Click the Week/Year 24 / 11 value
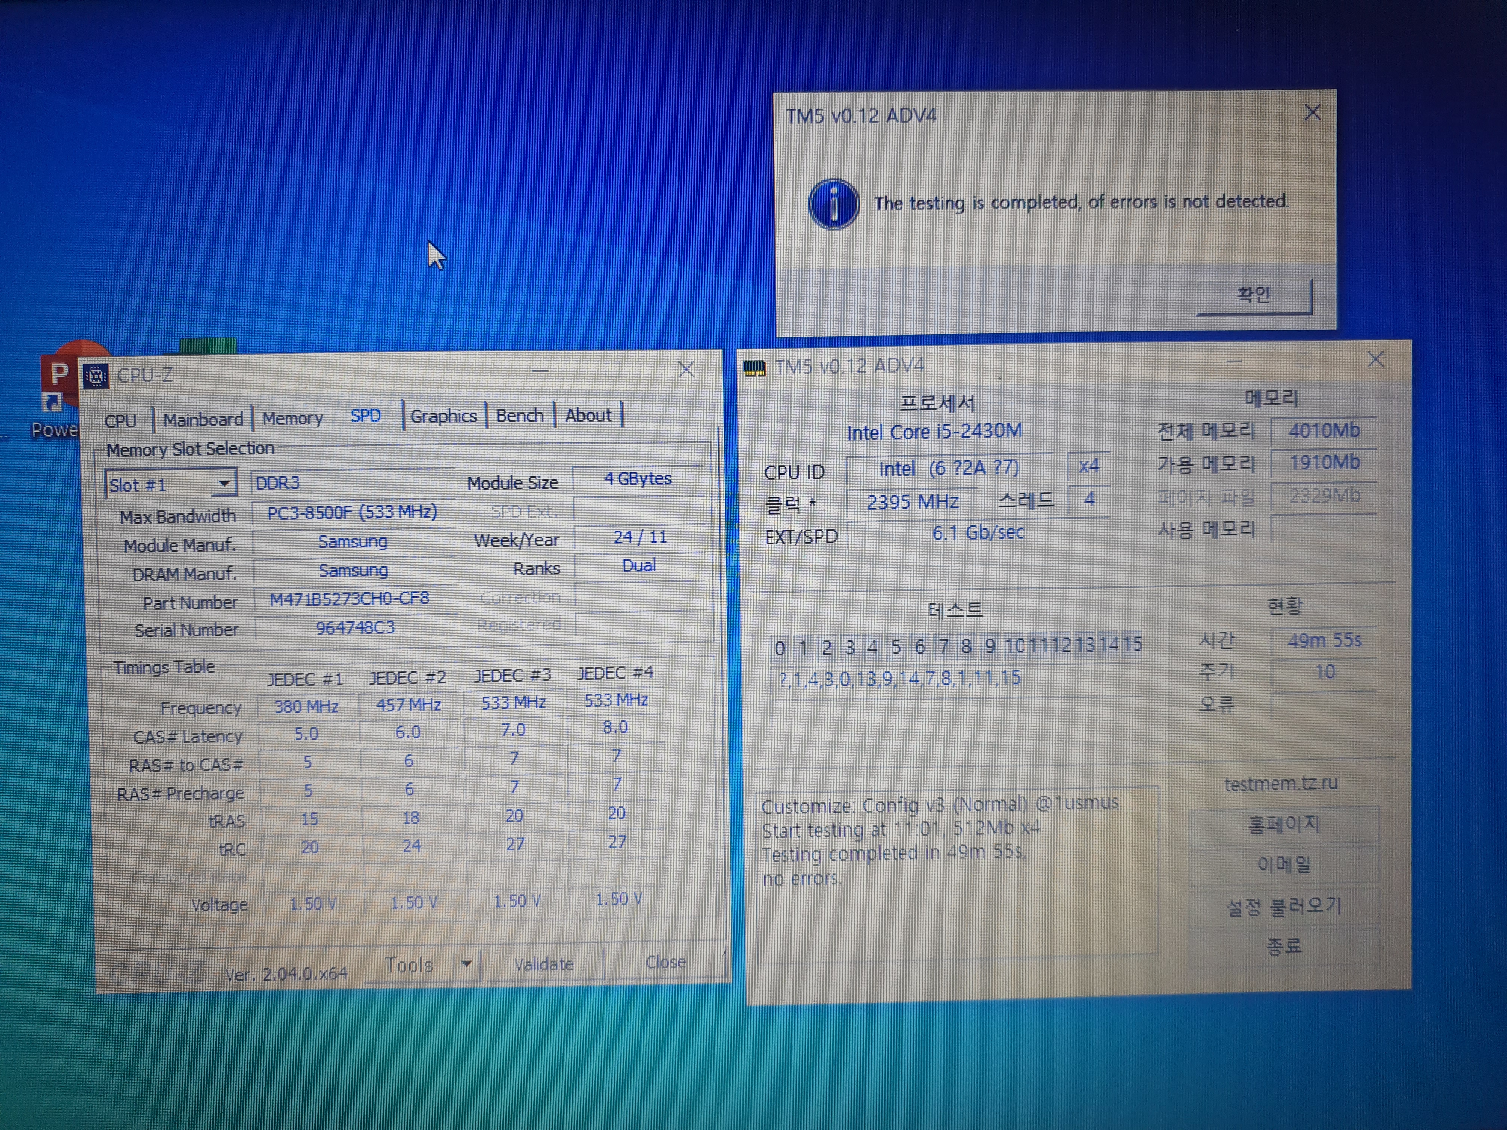 639,537
